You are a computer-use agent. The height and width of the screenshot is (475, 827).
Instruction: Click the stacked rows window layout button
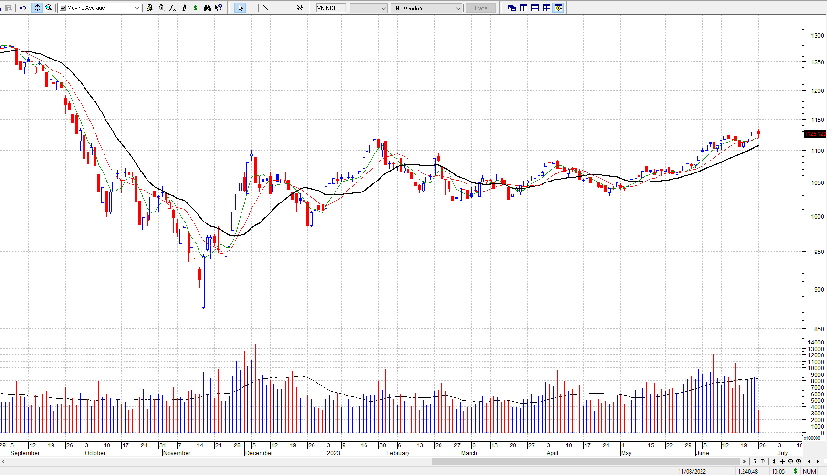click(x=535, y=8)
